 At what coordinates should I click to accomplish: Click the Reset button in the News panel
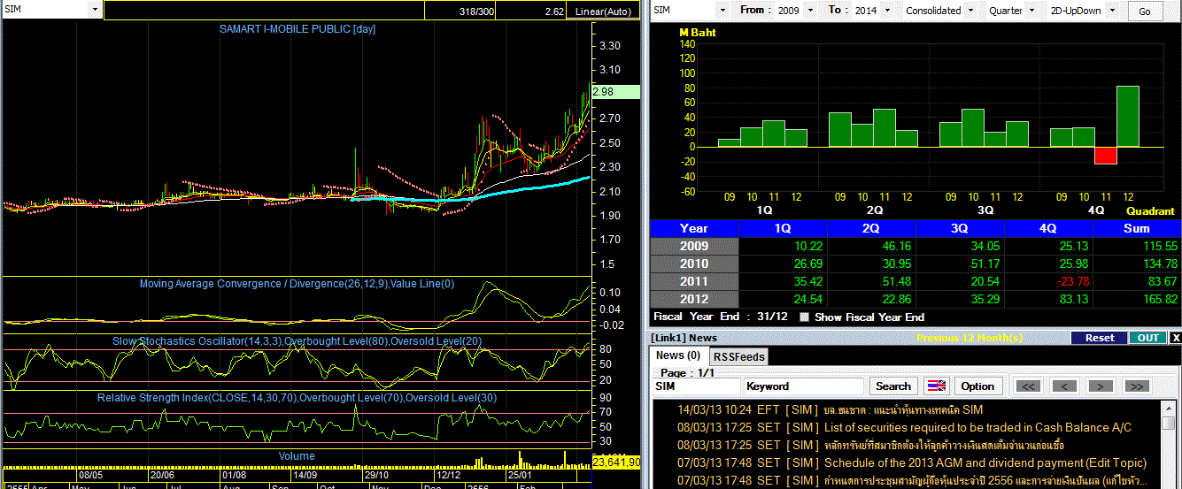click(1099, 338)
